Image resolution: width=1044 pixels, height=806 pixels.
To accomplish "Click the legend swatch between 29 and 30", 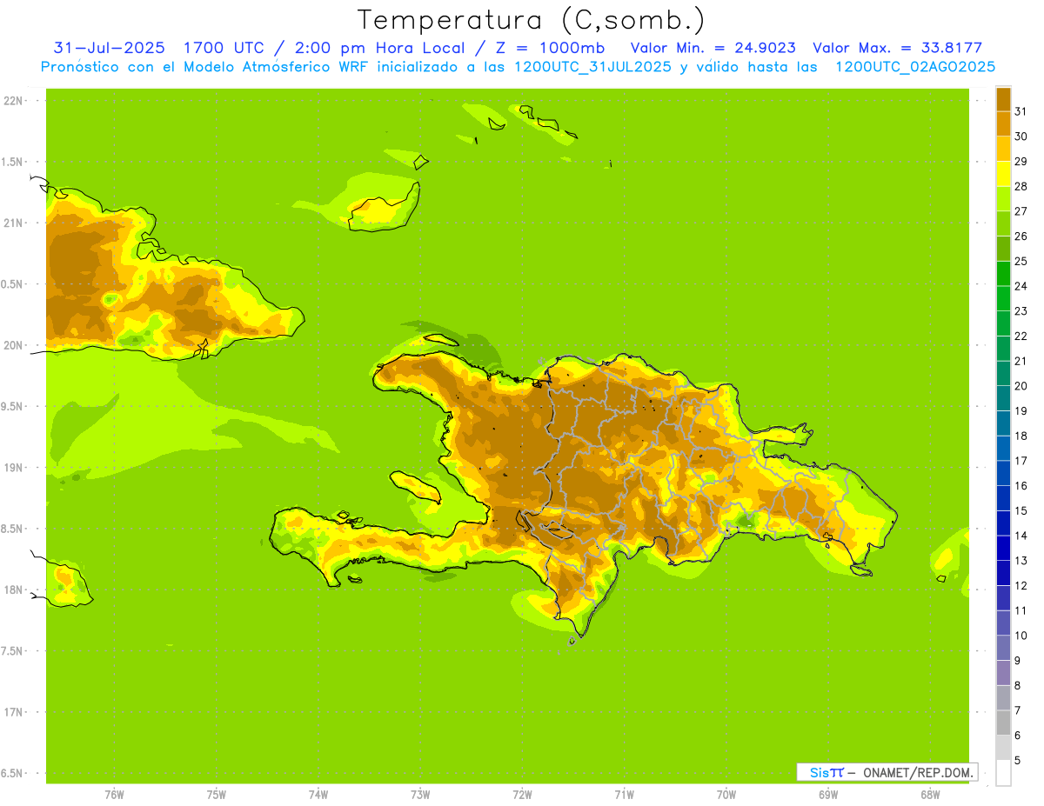I will tap(1003, 149).
